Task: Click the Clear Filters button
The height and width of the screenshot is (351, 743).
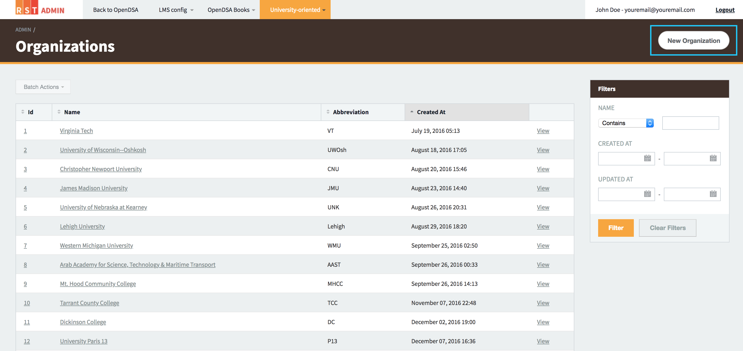Action: [x=667, y=228]
